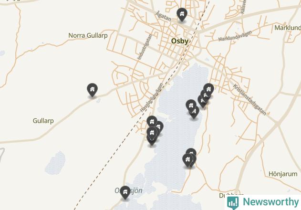Click the Osby town label
This screenshot has height=210, width=301.
180,41
